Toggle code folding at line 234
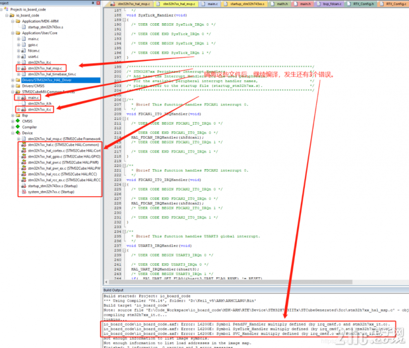409x348 pixels. (124, 232)
